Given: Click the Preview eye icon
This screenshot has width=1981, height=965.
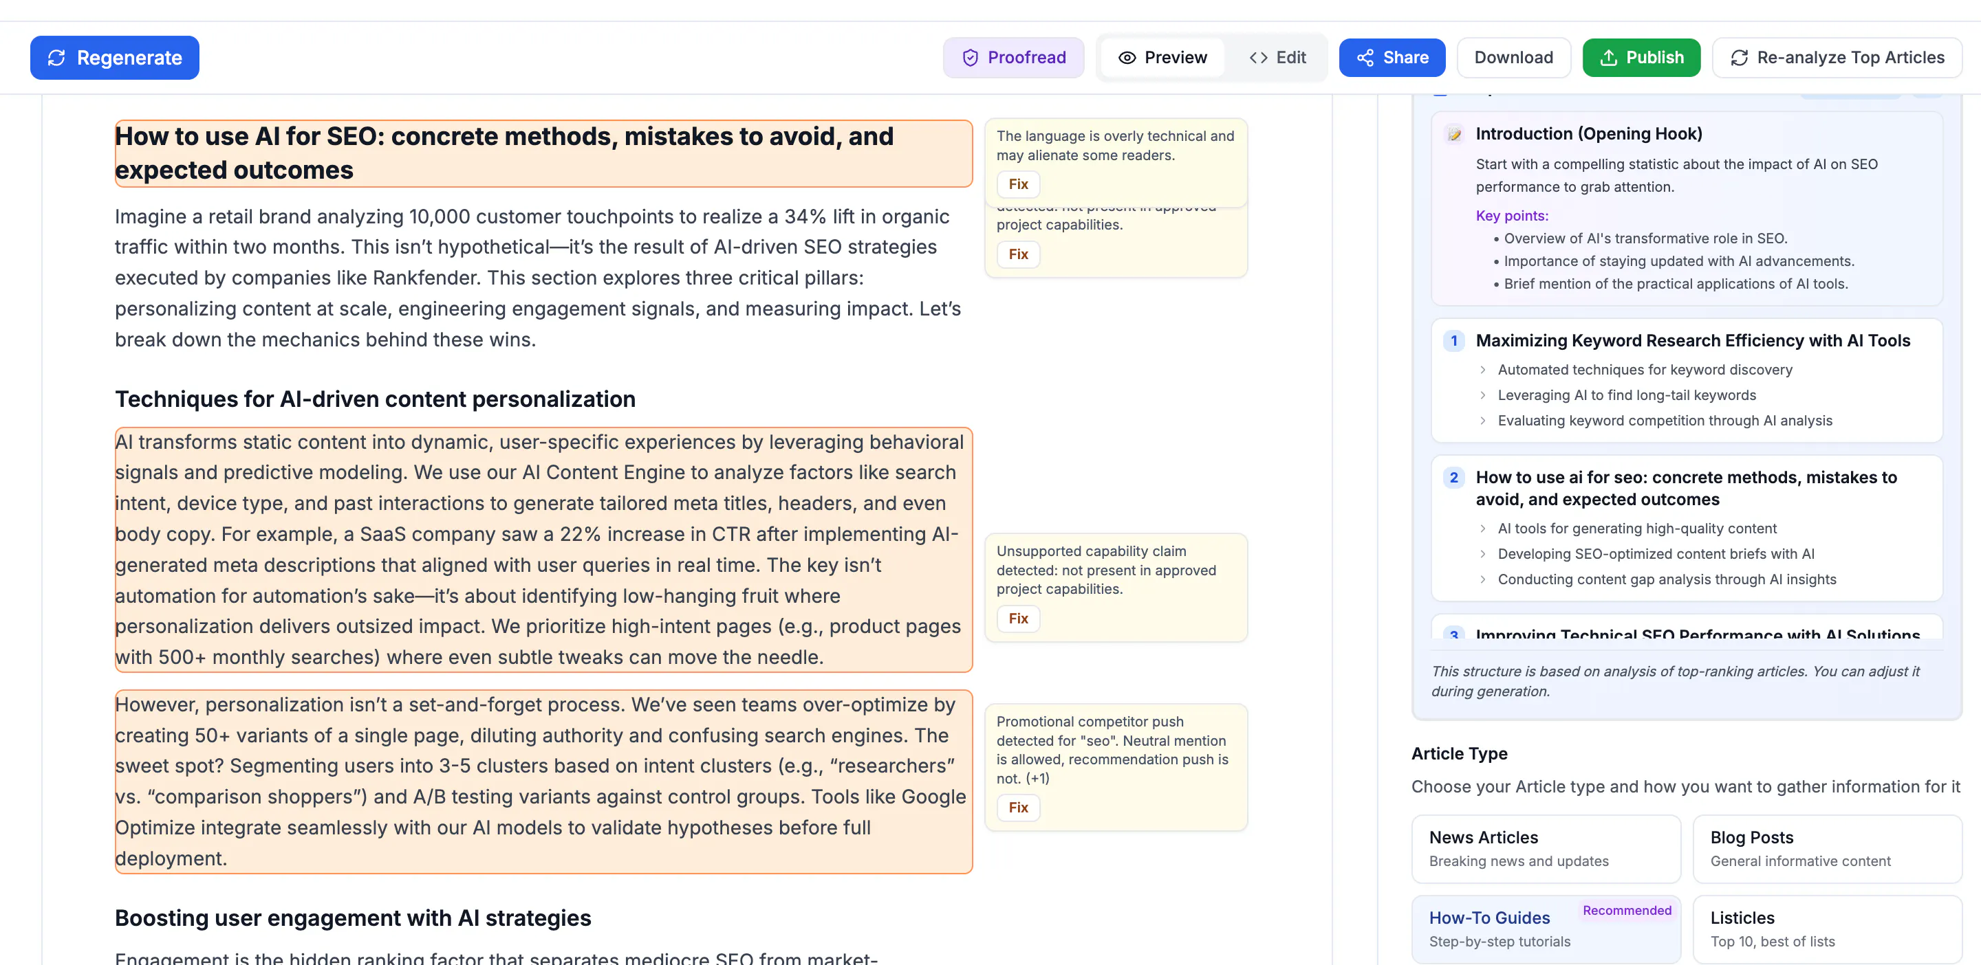Looking at the screenshot, I should [x=1127, y=58].
